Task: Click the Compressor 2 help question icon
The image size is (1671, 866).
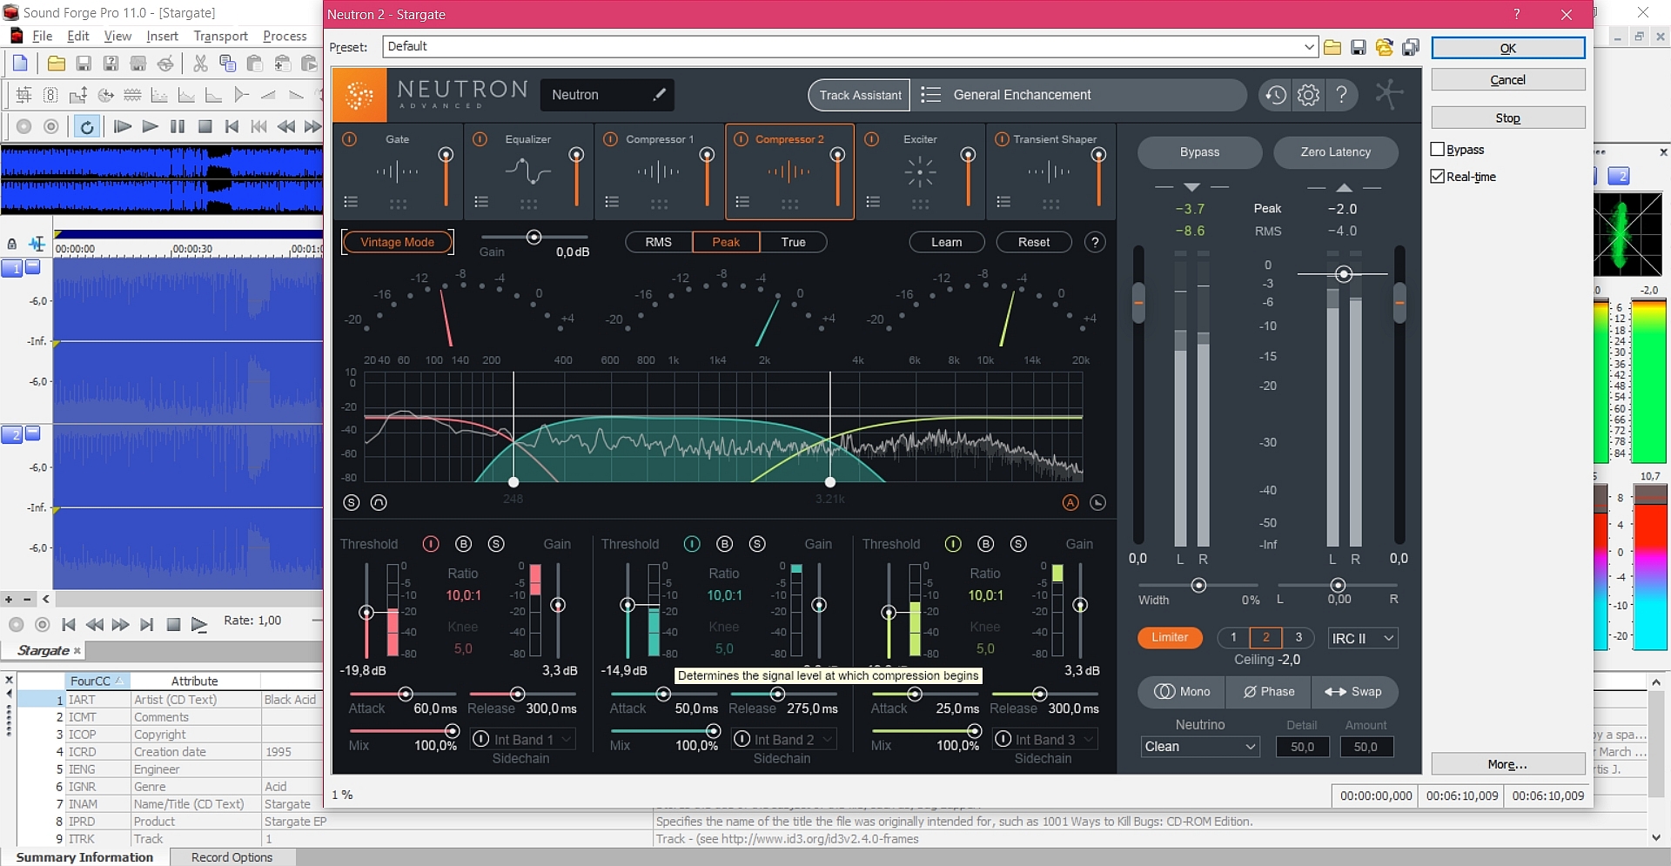Action: coord(1096,242)
